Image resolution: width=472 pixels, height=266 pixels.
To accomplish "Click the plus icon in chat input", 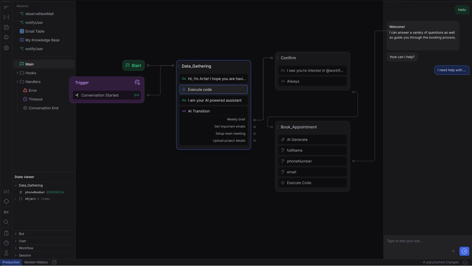I will (x=453, y=251).
